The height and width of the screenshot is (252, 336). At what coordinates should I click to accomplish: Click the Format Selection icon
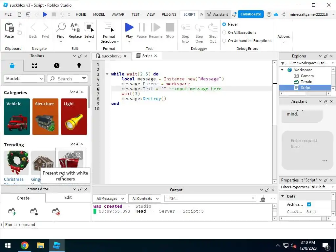pos(109,27)
